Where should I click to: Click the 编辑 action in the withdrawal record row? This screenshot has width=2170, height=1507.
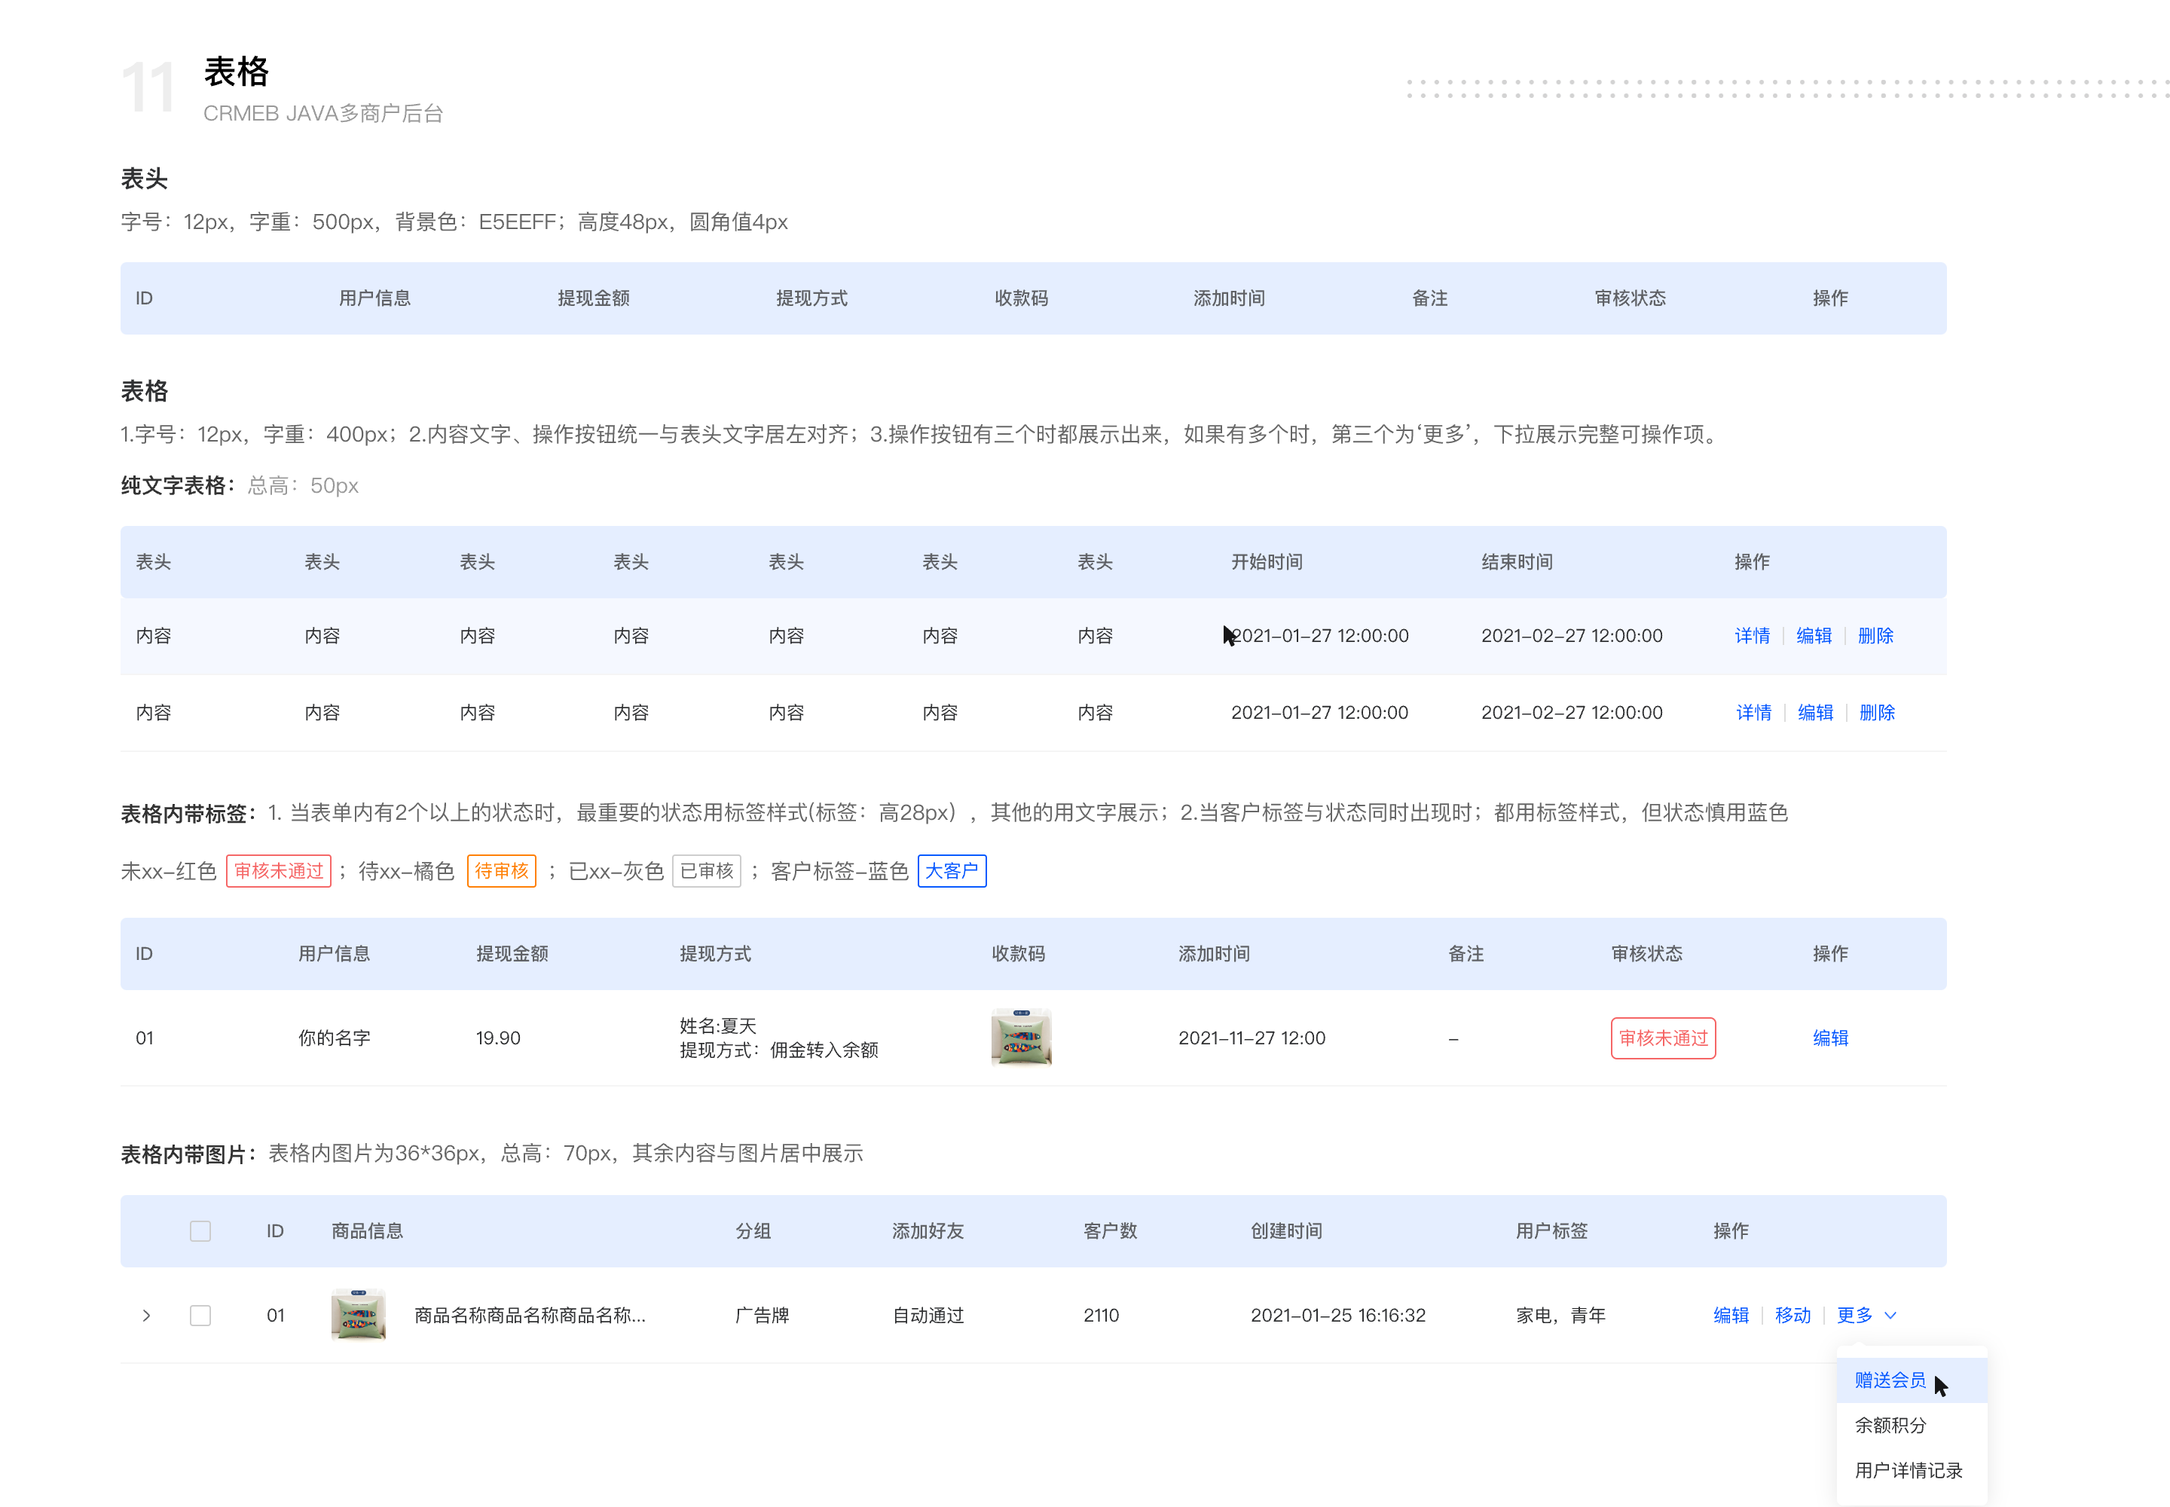[x=1830, y=1038]
